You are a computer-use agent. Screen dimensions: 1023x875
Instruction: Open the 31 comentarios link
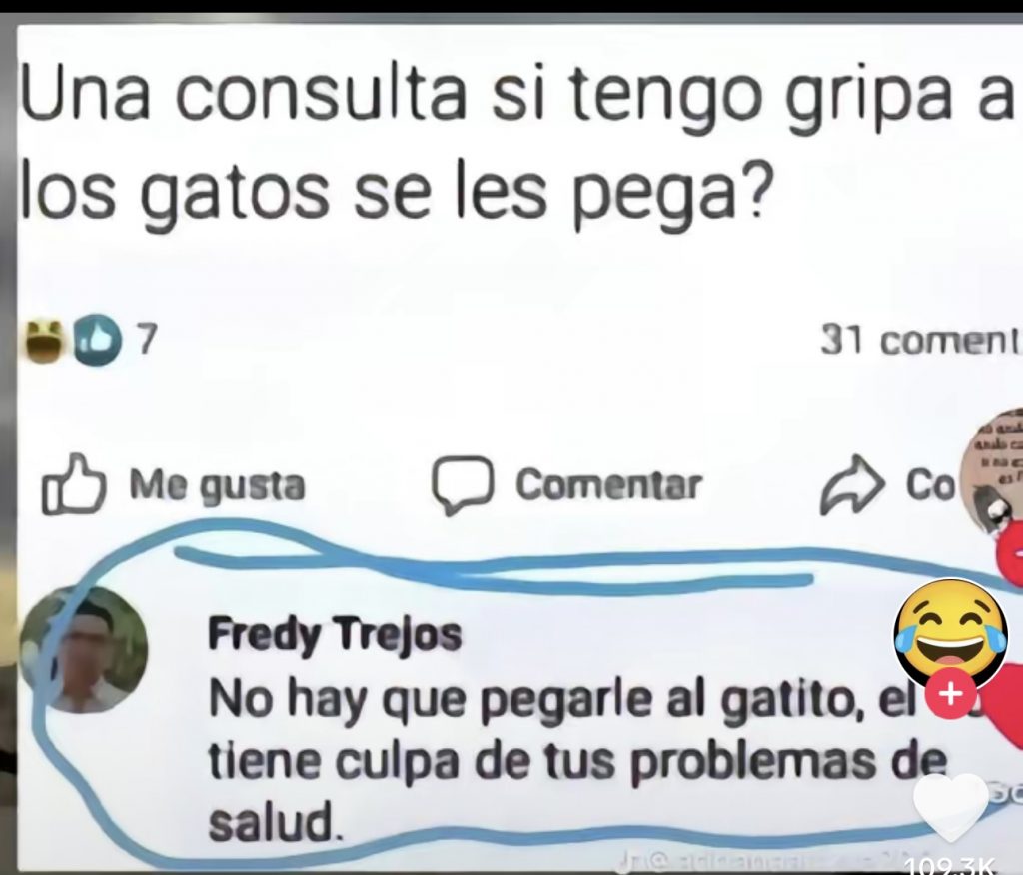[920, 342]
